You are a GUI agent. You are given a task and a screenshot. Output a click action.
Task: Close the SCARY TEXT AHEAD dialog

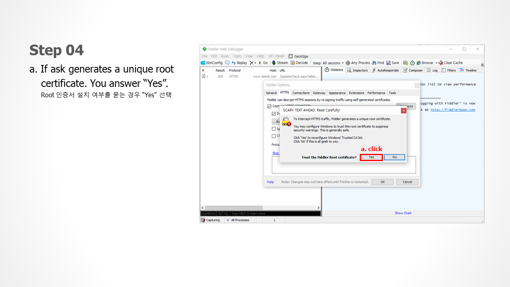404,110
